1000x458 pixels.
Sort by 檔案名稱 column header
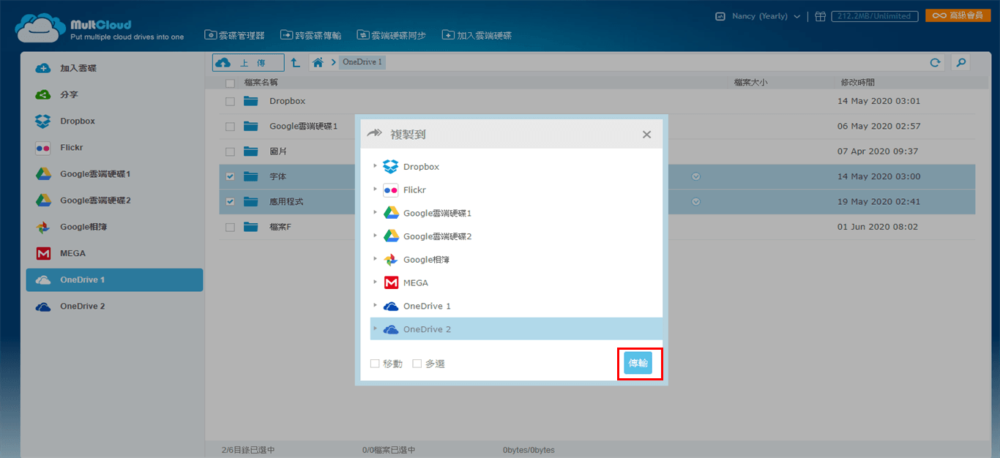pos(261,83)
